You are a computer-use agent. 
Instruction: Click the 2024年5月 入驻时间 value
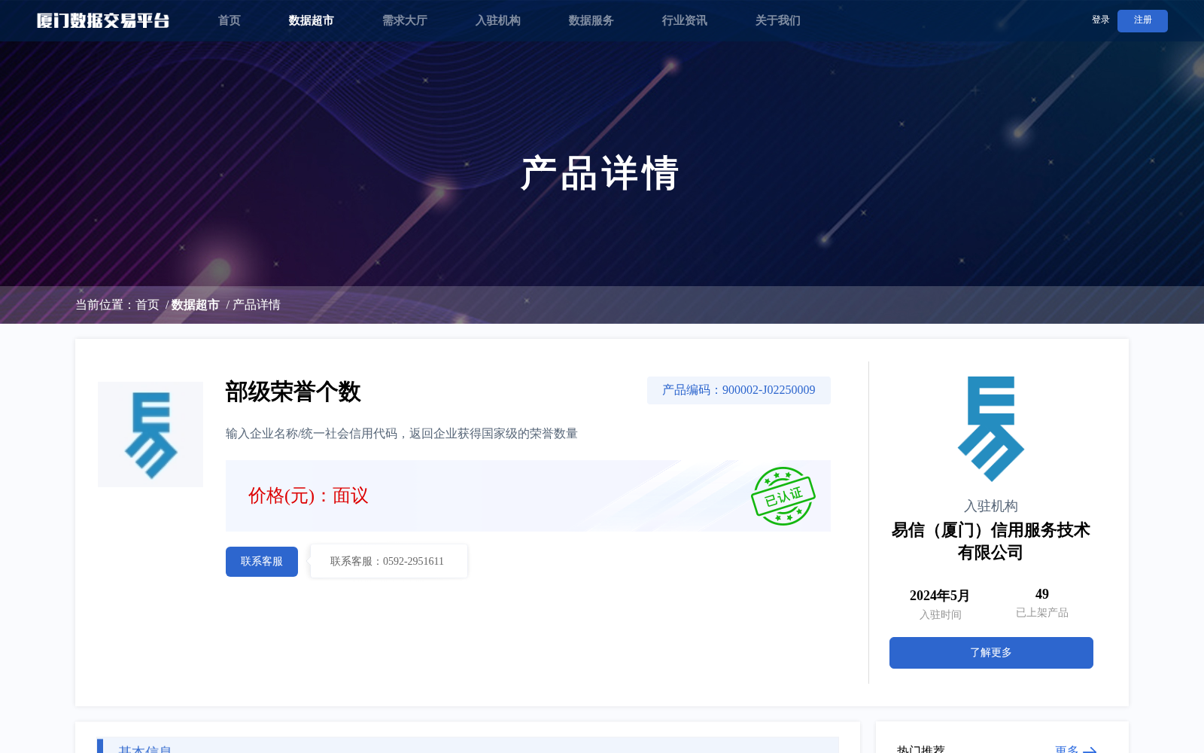point(940,596)
